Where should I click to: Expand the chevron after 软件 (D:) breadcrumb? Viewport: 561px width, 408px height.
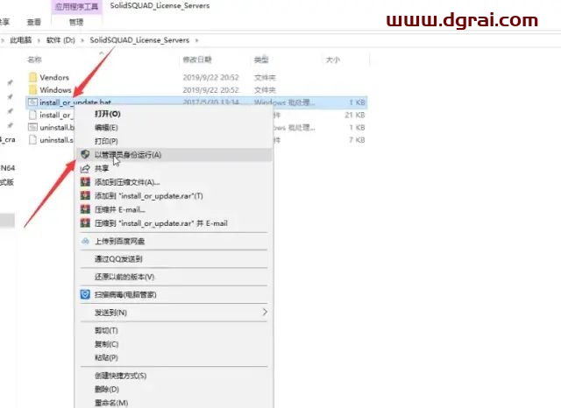click(x=82, y=40)
